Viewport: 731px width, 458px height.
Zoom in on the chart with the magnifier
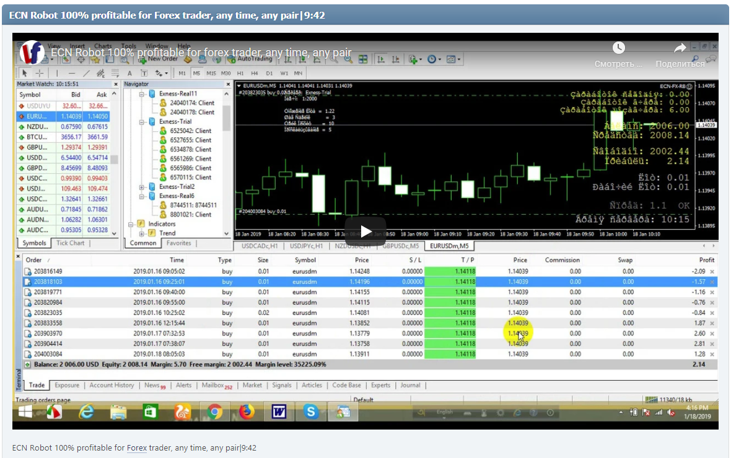click(331, 59)
